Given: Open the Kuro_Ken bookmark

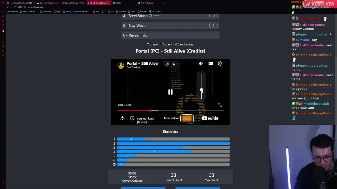Looking at the screenshot, I should click(142, 12).
